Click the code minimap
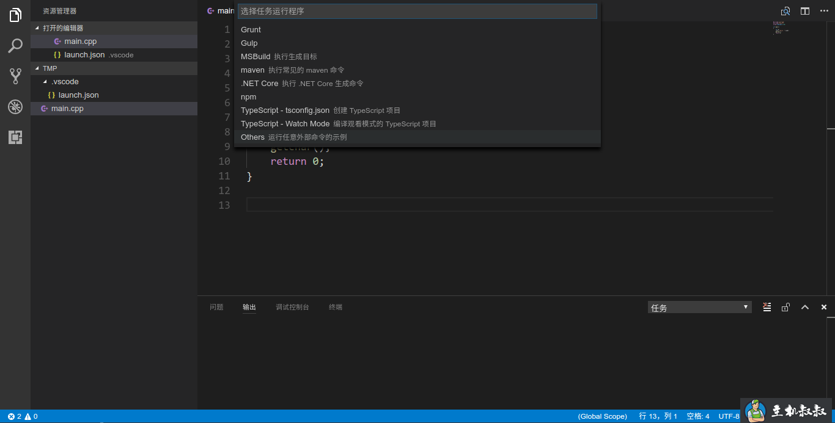Screen dimensions: 835x423 point(781,27)
